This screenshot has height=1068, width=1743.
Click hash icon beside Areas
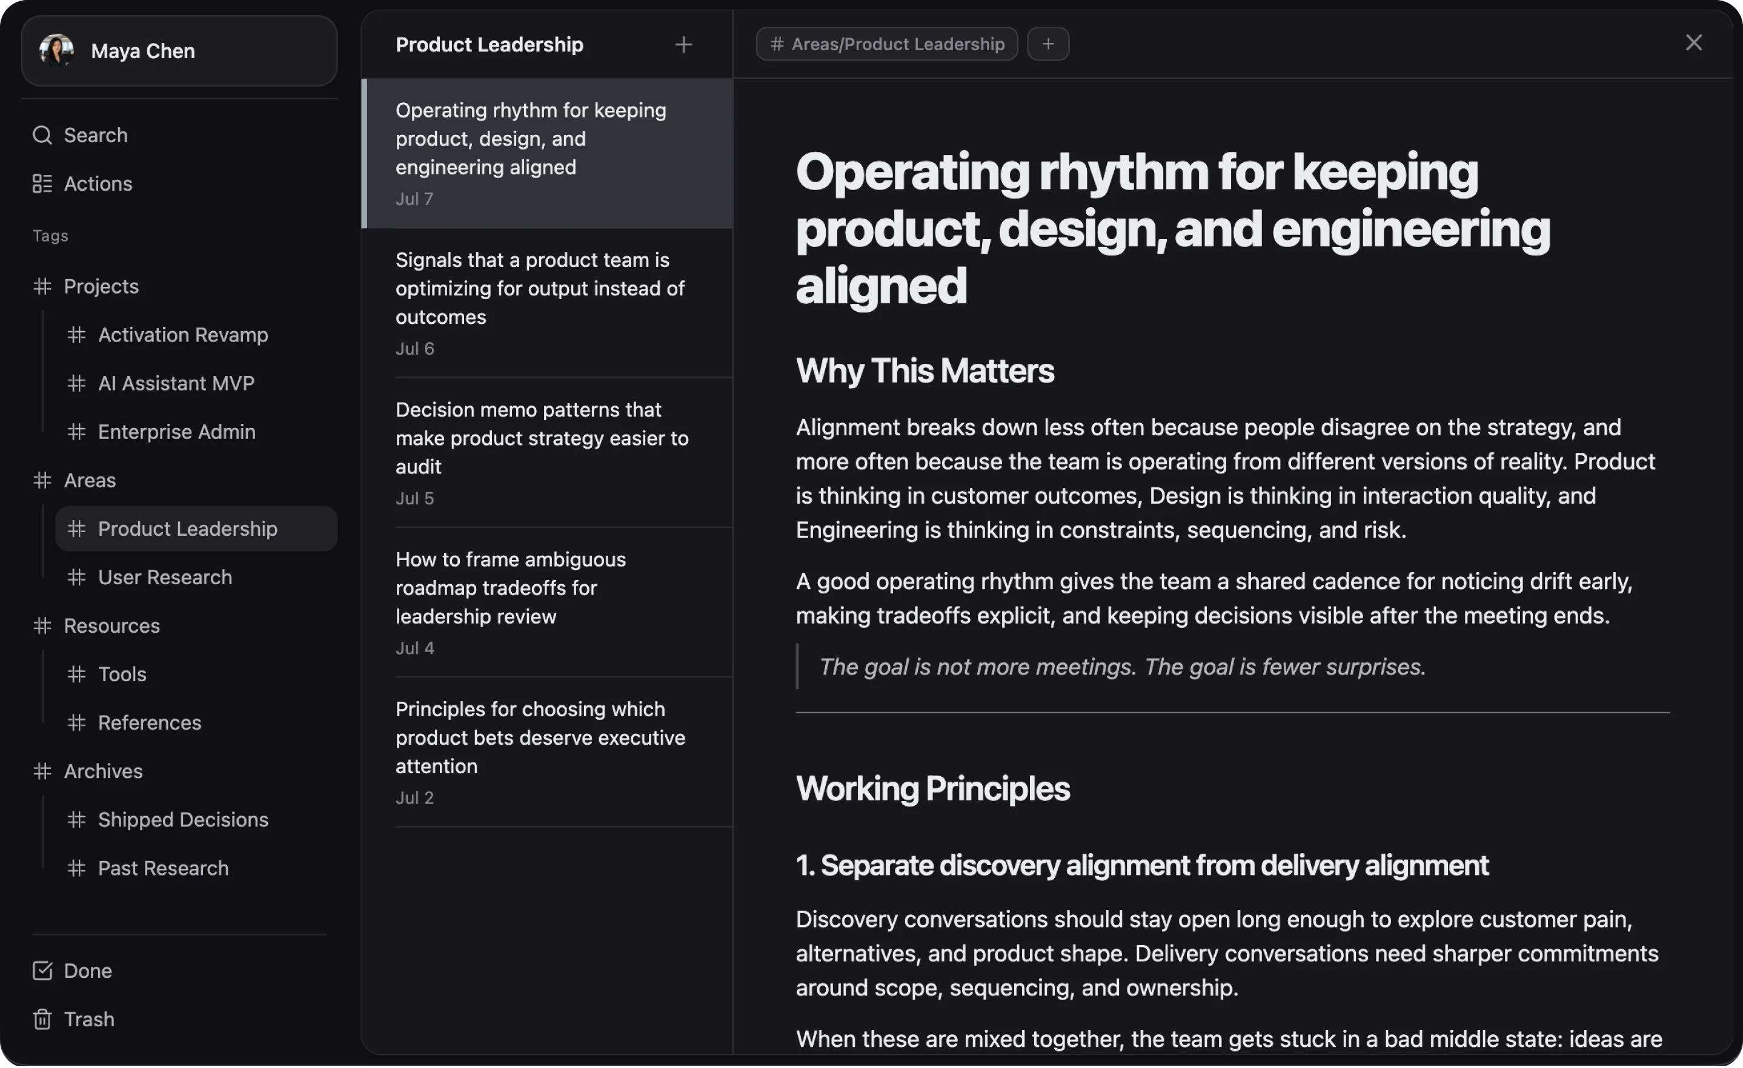point(42,481)
